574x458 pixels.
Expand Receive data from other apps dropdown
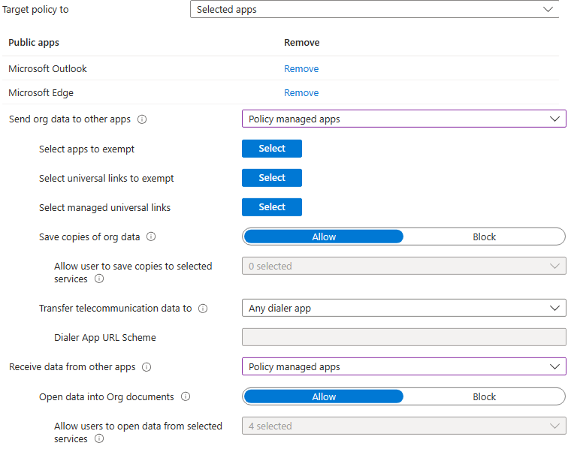(x=403, y=367)
